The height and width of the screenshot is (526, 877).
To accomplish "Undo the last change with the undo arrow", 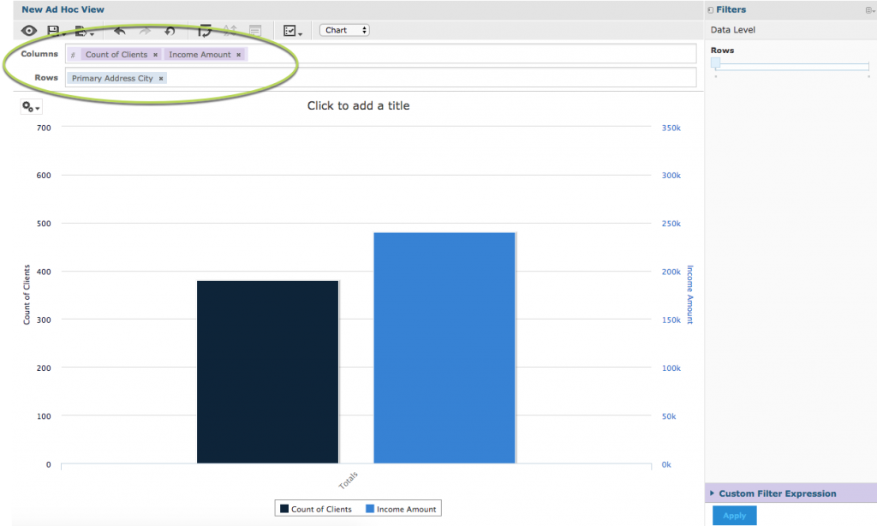I will pyautogui.click(x=120, y=30).
